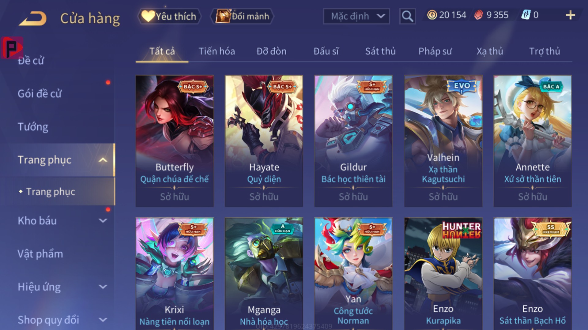
Task: Select the Butterfly Quận chúa đế chế skin
Action: tap(175, 141)
